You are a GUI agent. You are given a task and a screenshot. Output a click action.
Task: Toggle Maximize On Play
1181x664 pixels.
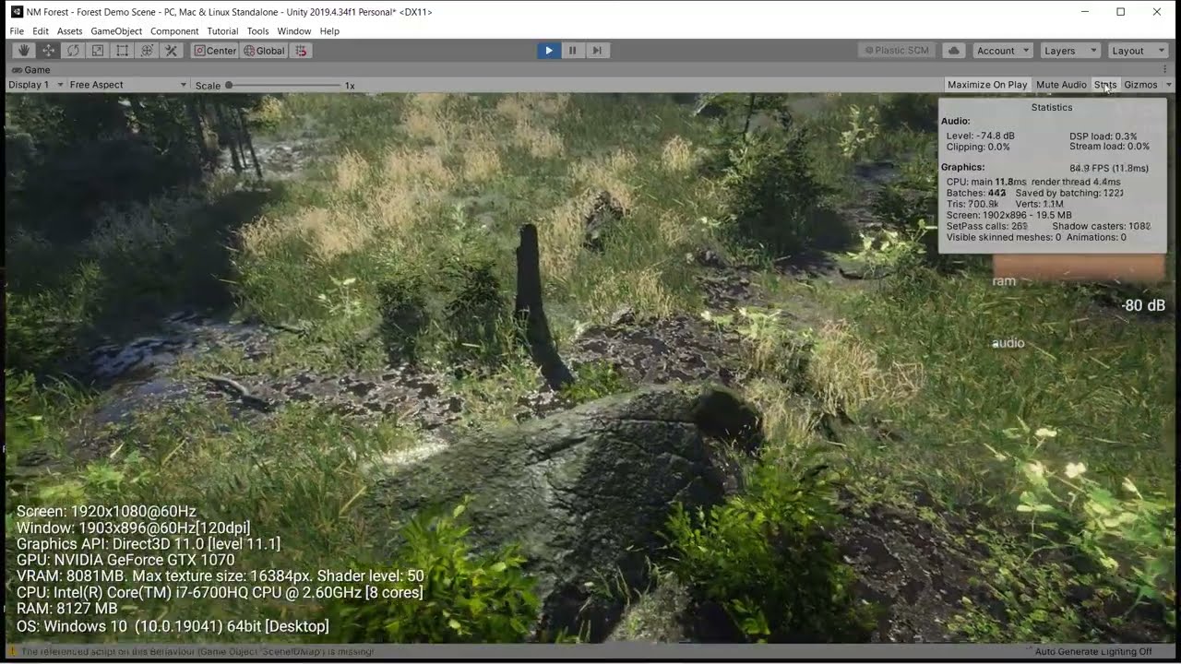click(x=986, y=85)
